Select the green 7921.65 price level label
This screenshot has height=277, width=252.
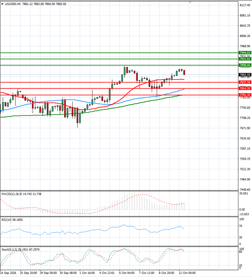point(245,59)
